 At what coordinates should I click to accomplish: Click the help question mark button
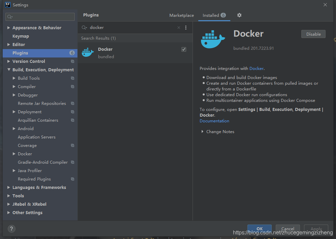11,229
